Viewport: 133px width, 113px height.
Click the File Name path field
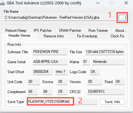pyautogui.click(x=60, y=18)
